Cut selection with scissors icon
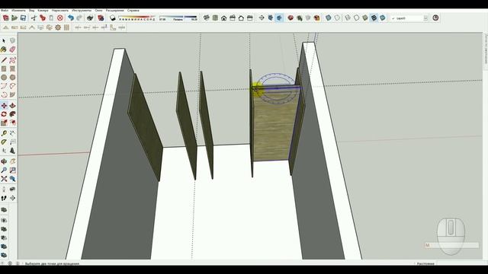 [x=34, y=18]
